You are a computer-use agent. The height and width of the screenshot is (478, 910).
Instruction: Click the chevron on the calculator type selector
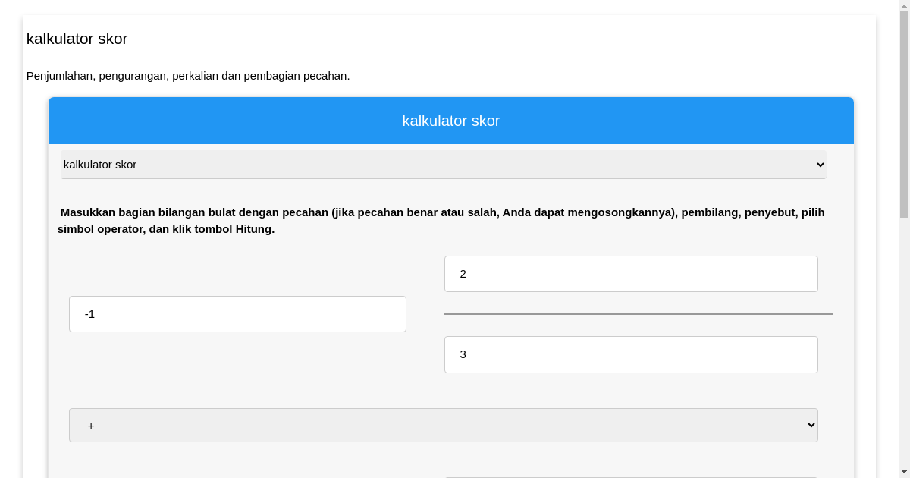pyautogui.click(x=819, y=165)
